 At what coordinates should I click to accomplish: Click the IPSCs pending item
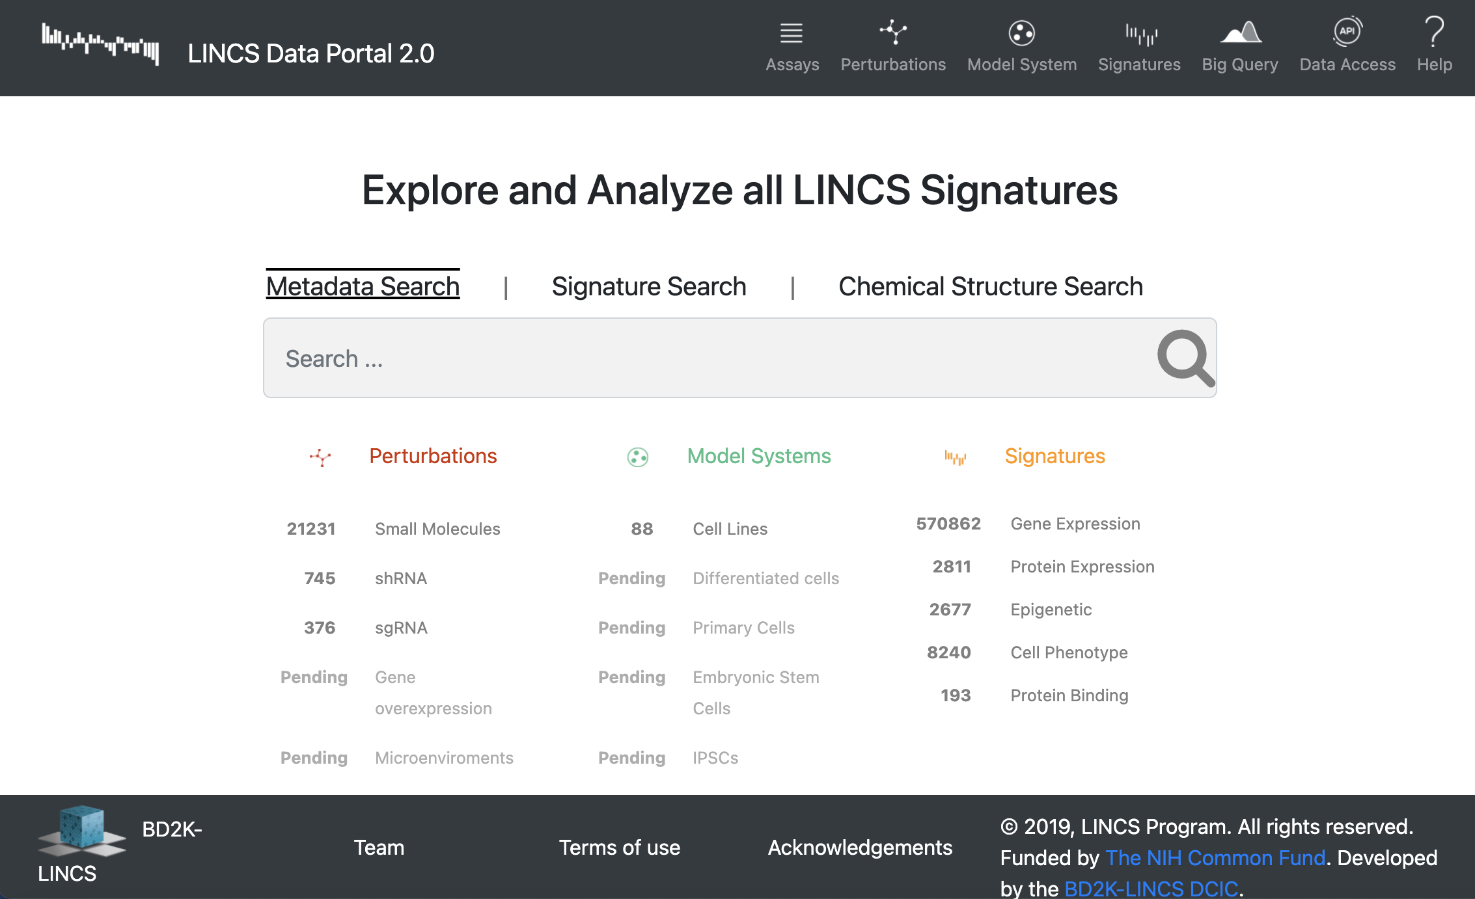715,758
